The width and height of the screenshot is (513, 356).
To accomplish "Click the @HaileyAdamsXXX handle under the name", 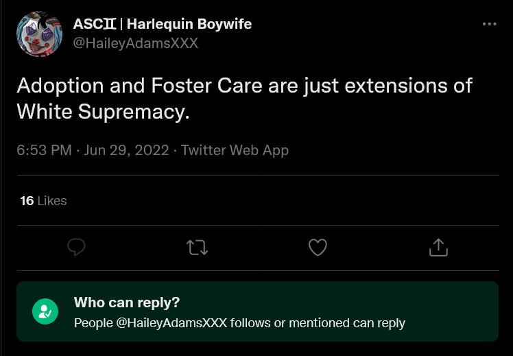I will [x=135, y=43].
